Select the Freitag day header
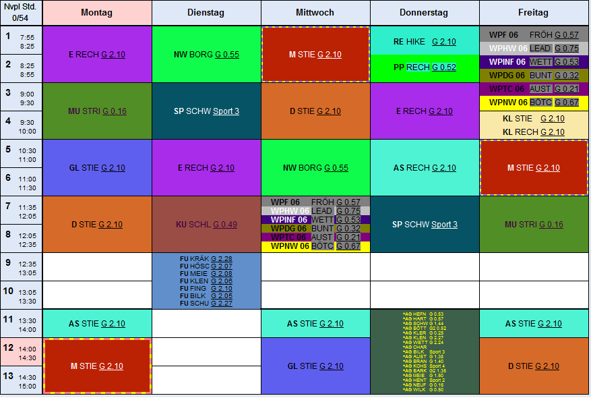 534,13
